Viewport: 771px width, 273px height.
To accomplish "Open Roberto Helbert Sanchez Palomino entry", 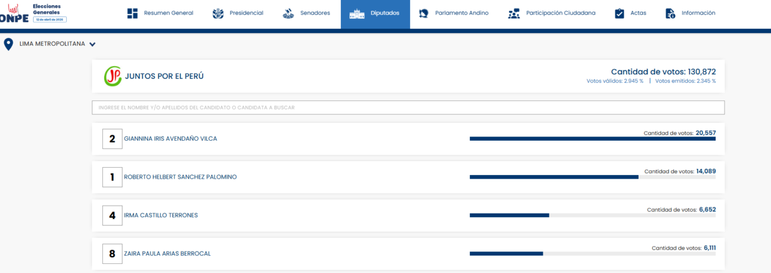I will click(x=180, y=177).
